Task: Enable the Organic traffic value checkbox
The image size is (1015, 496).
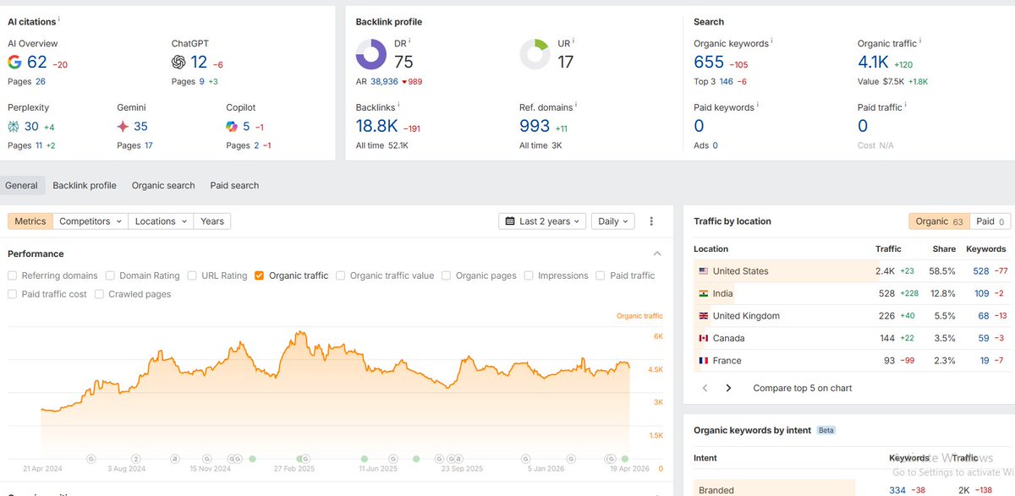Action: coord(340,275)
